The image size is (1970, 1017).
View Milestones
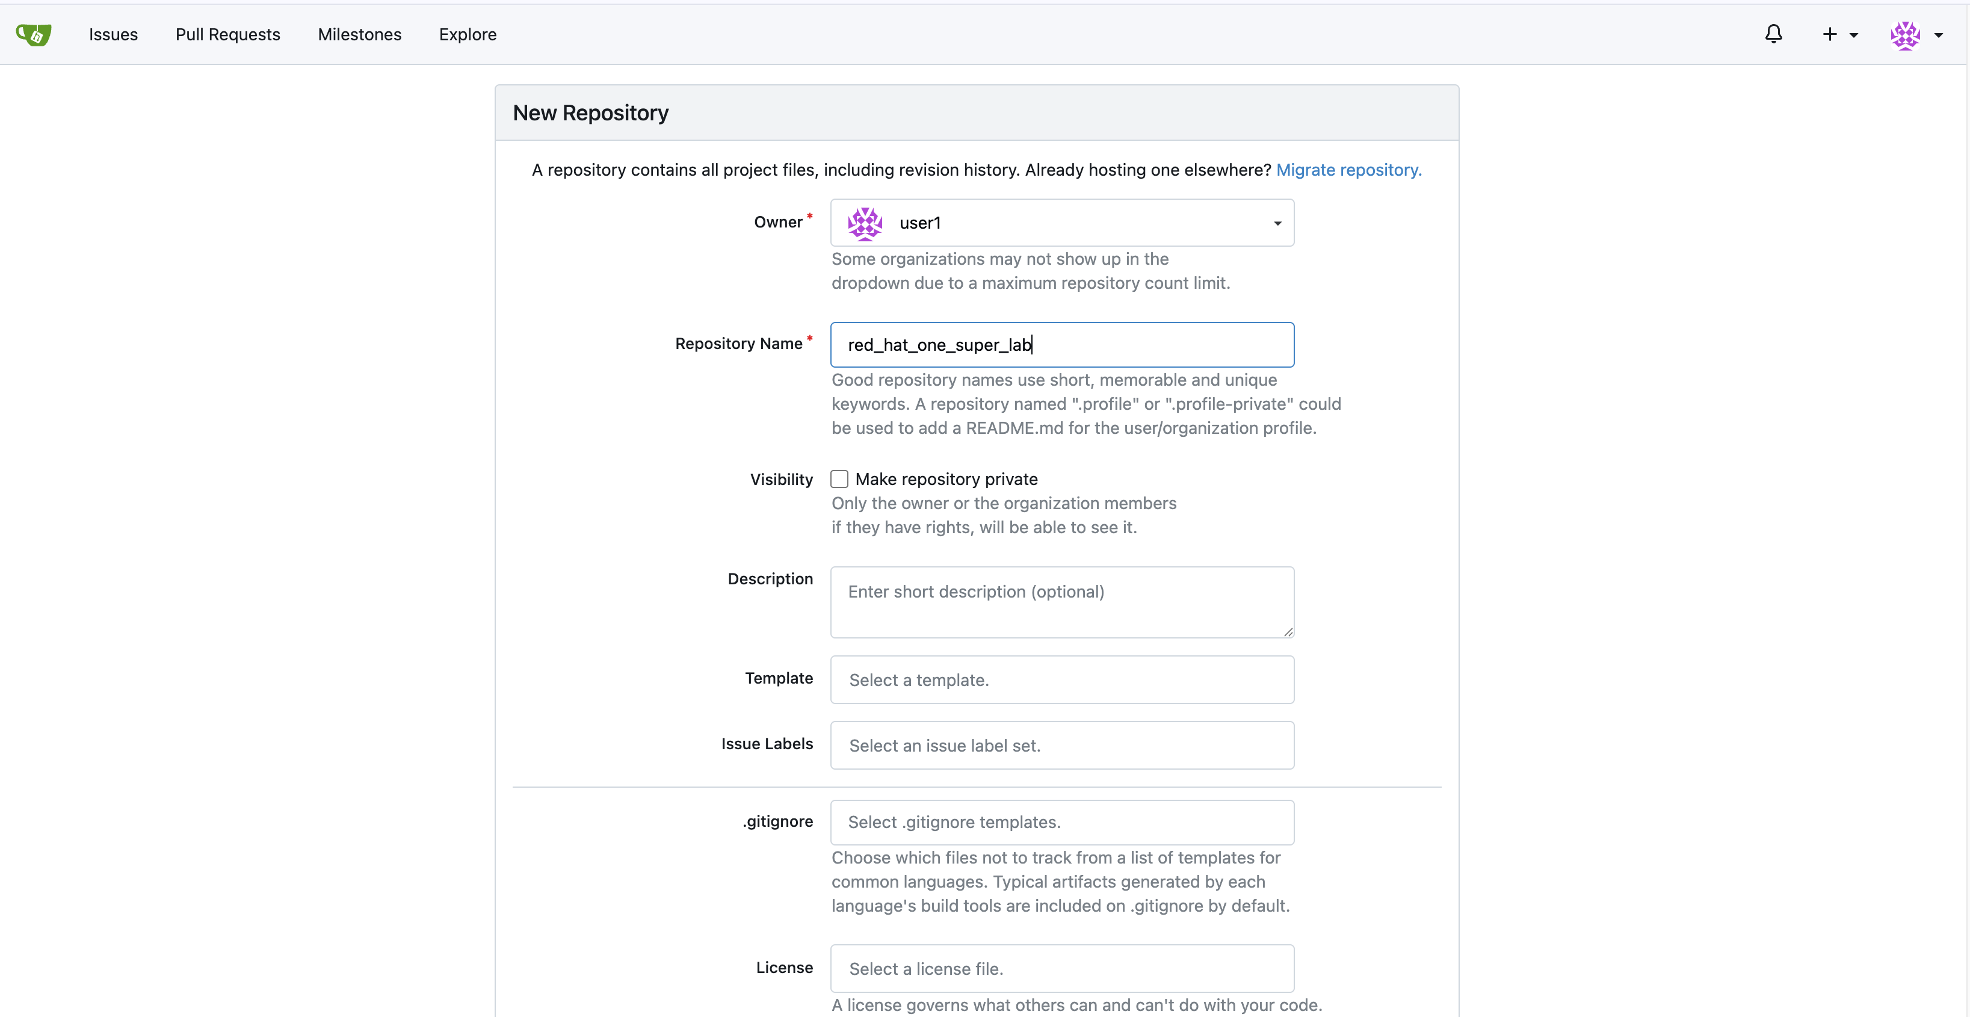point(359,34)
